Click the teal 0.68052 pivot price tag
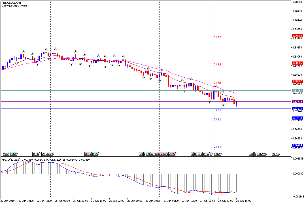This screenshot has width=306, height=204. click(x=297, y=91)
